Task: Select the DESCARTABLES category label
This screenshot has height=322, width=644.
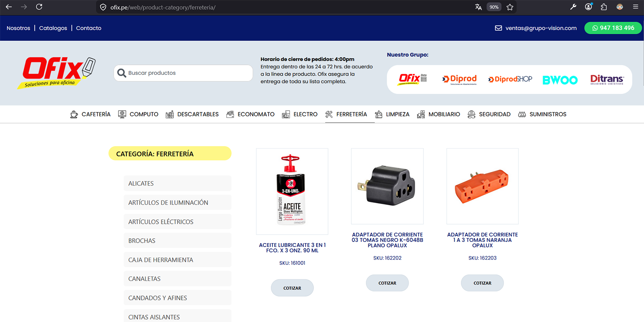Action: coord(198,114)
